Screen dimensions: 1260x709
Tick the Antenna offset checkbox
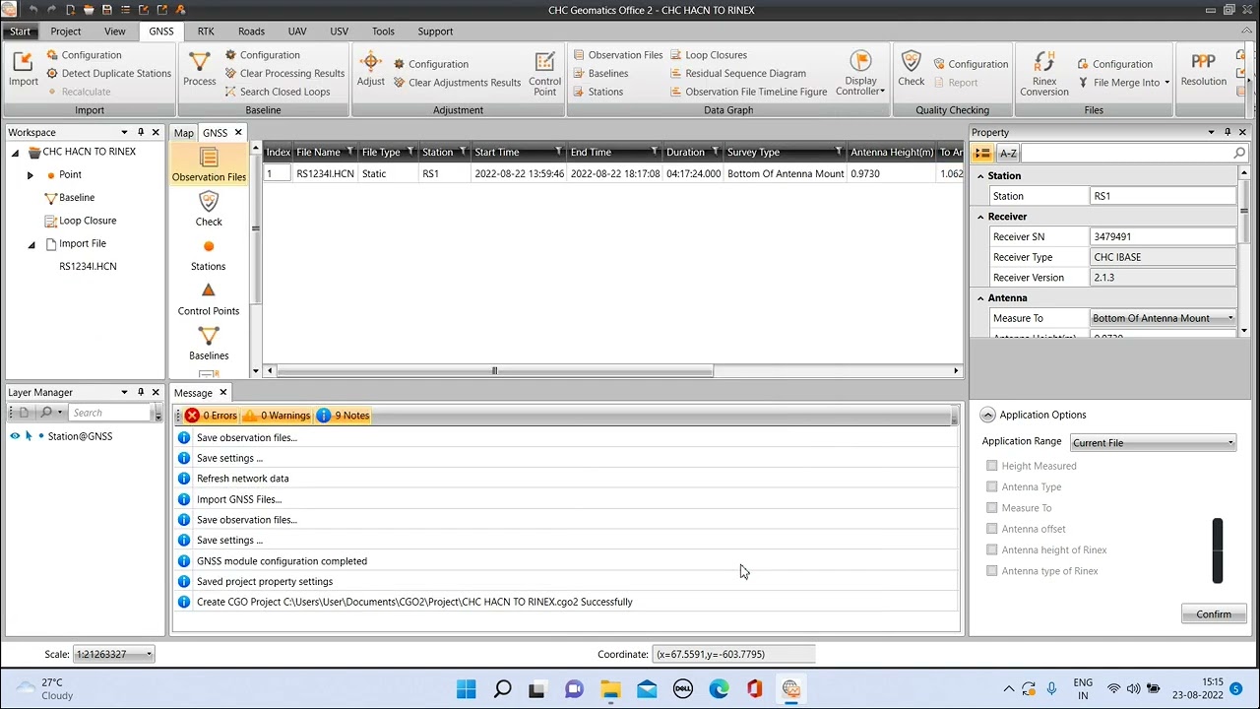click(992, 529)
